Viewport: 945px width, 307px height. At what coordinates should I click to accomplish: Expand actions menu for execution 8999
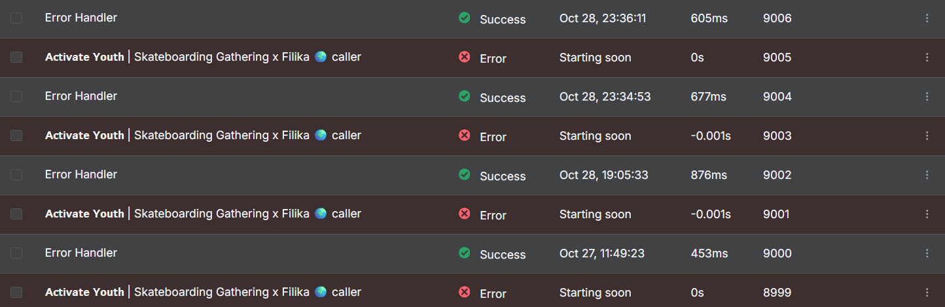(927, 293)
